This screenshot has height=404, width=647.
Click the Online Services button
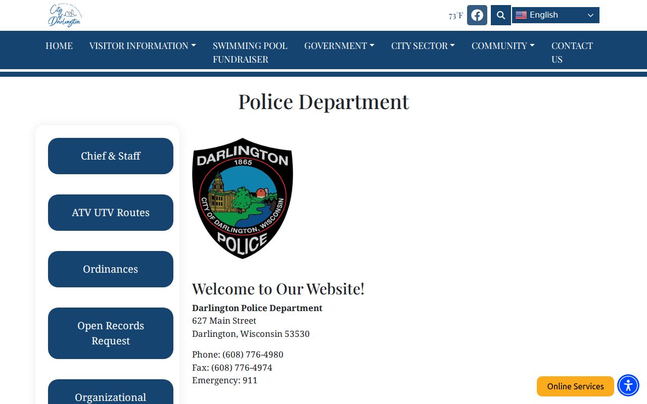[575, 386]
